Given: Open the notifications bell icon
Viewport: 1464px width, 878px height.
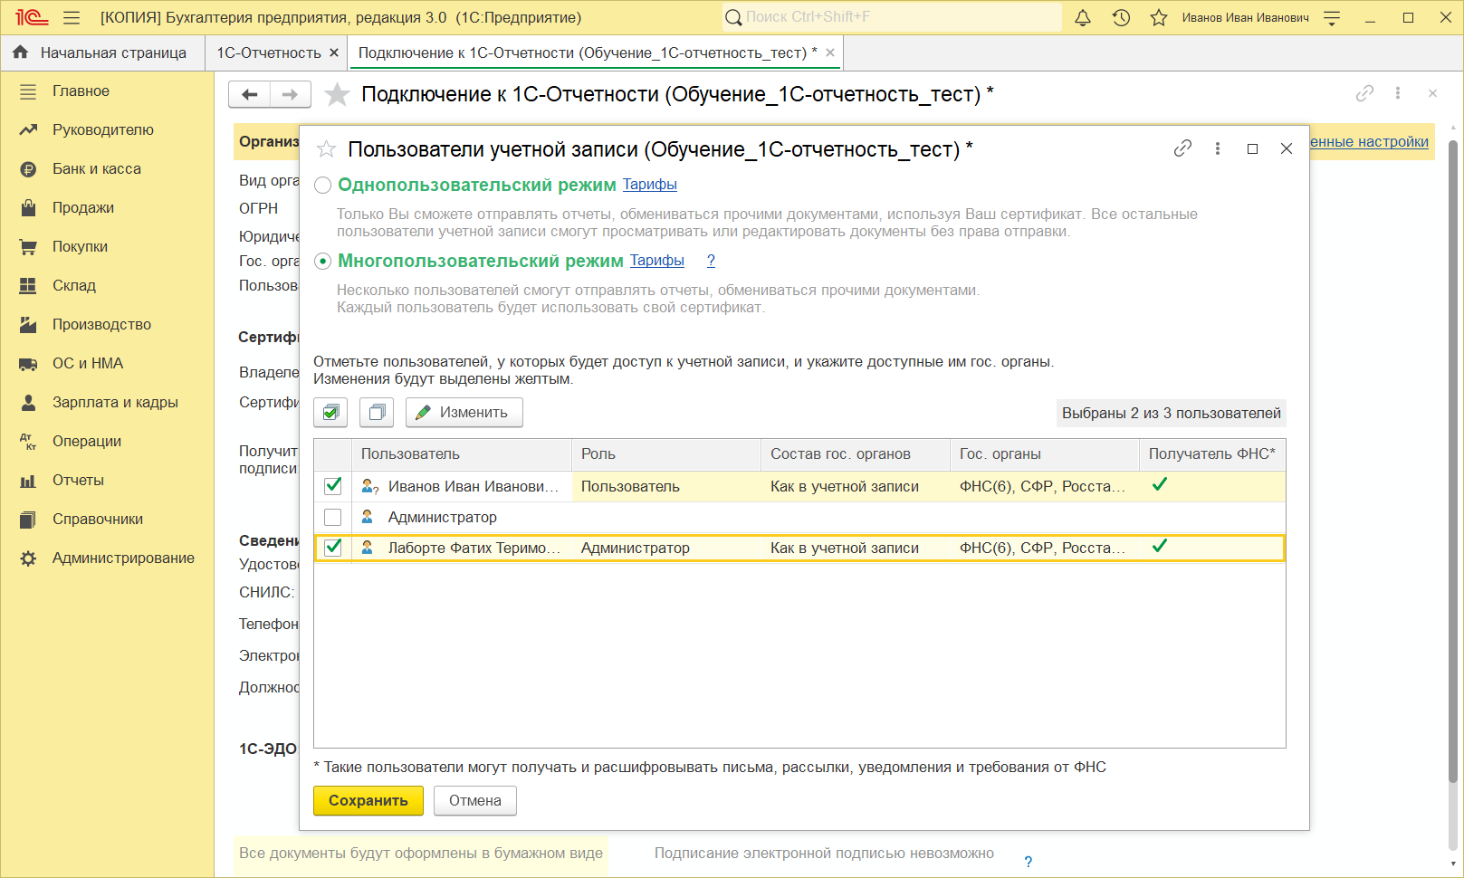Looking at the screenshot, I should click(1083, 17).
